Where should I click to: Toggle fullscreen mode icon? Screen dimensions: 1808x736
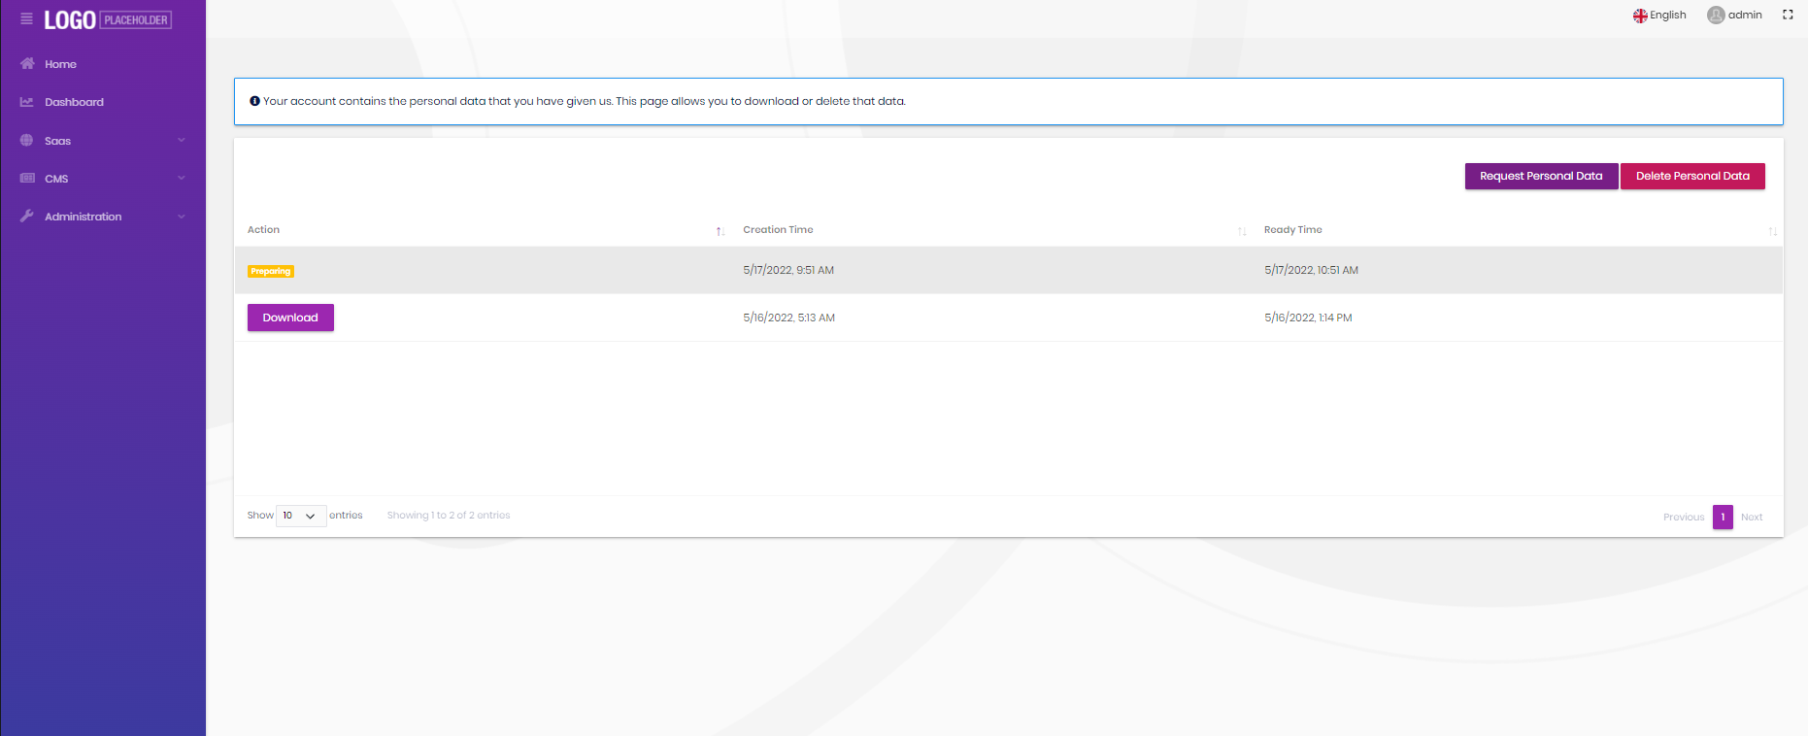pos(1788,15)
